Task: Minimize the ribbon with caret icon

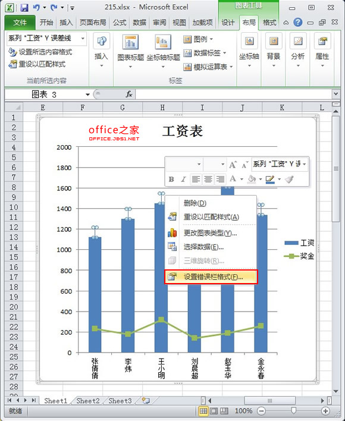Action: pos(286,23)
